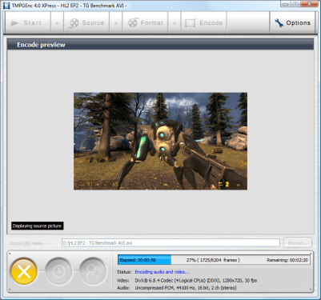The image size is (321, 300).
Task: Click the wrench Options icon
Action: pyautogui.click(x=279, y=23)
